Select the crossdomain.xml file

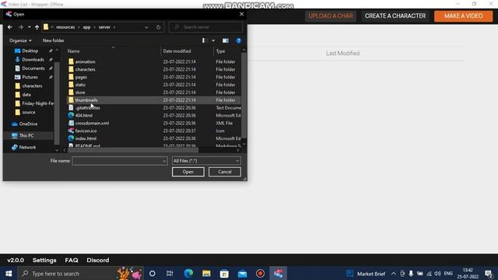click(92, 123)
